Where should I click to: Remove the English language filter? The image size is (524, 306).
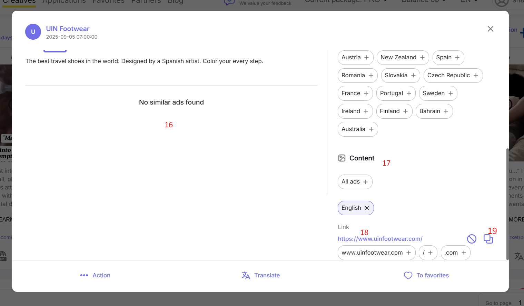[x=367, y=208]
